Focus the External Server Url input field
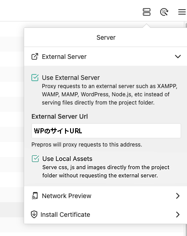 click(x=106, y=131)
